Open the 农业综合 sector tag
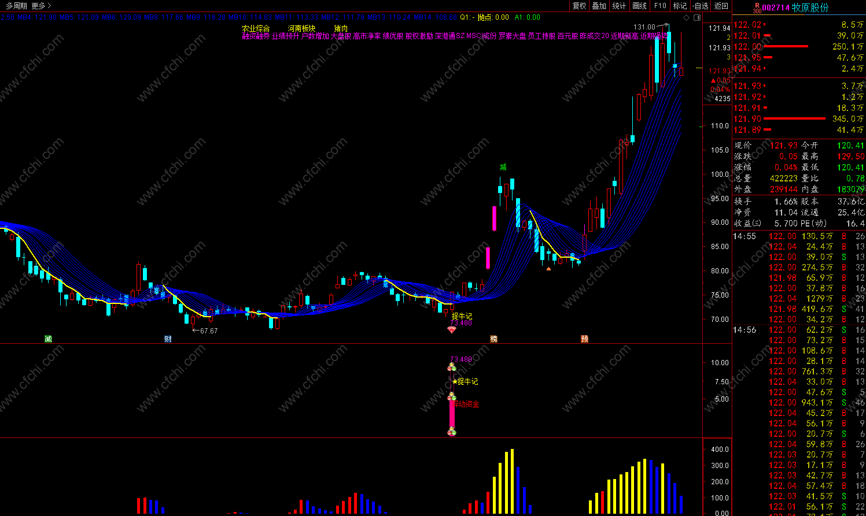 [256, 28]
